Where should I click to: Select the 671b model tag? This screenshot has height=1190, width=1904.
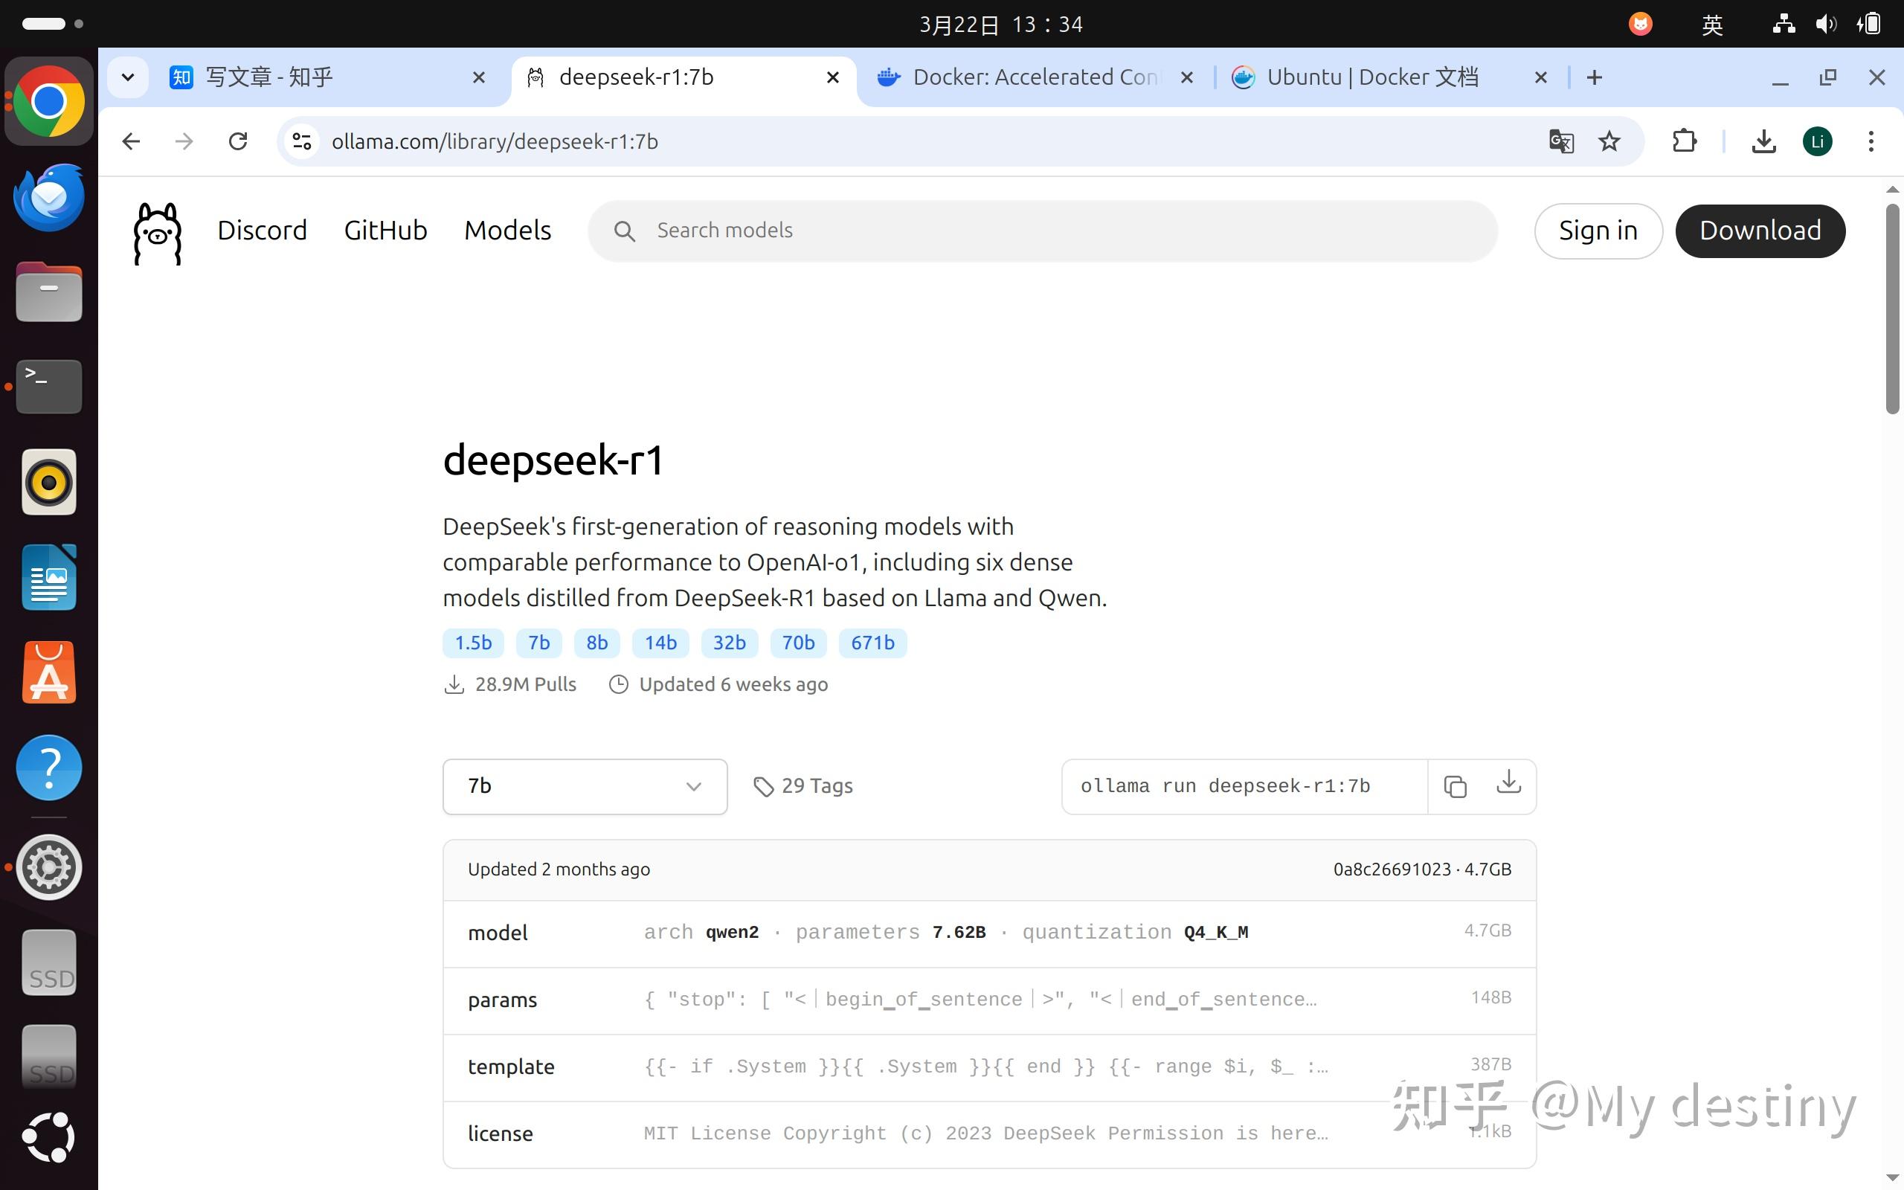click(x=872, y=642)
